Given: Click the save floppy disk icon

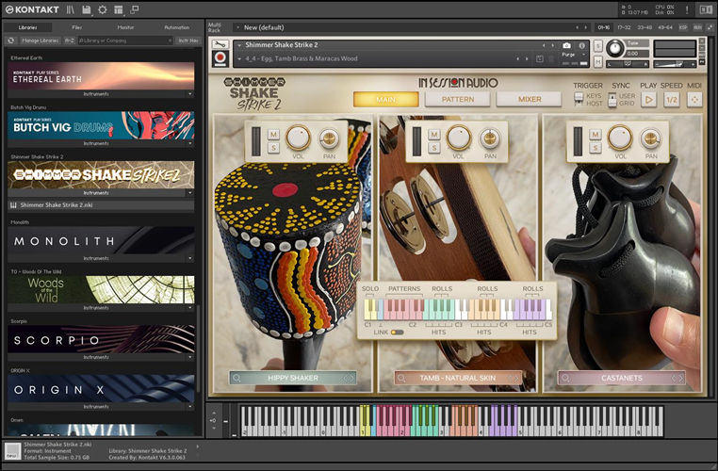Looking at the screenshot, I should [86, 9].
